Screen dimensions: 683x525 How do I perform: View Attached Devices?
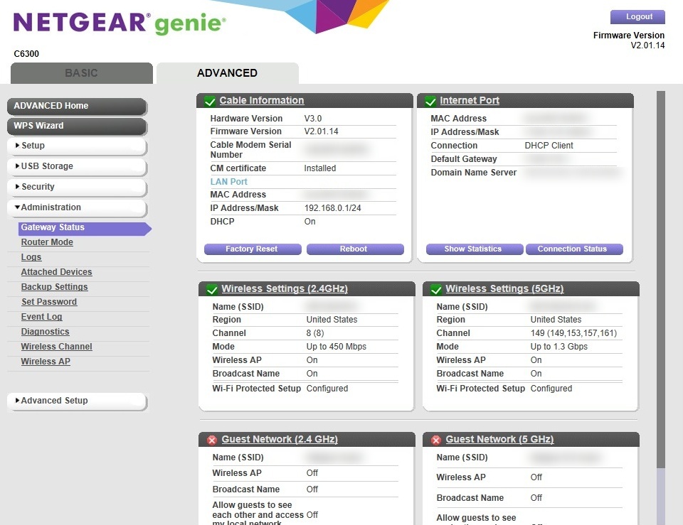57,272
